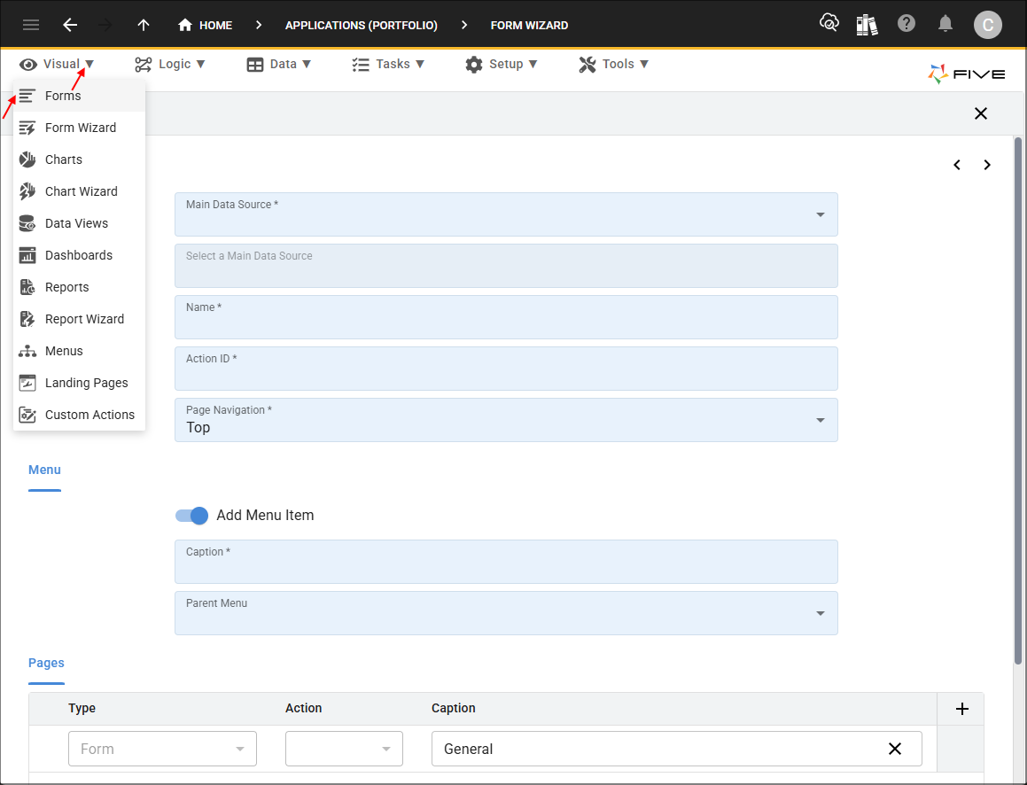This screenshot has height=785, width=1027.
Task: Open the user avatar labeled C
Action: point(988,25)
